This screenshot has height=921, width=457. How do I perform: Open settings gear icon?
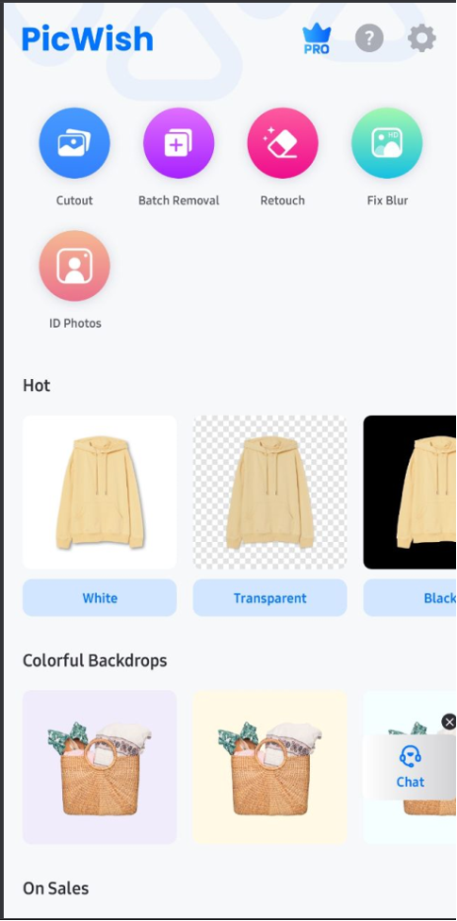(422, 39)
